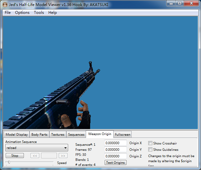This screenshot has height=170, width=201.
Task: Maximize the model viewer window
Action: [180, 3]
